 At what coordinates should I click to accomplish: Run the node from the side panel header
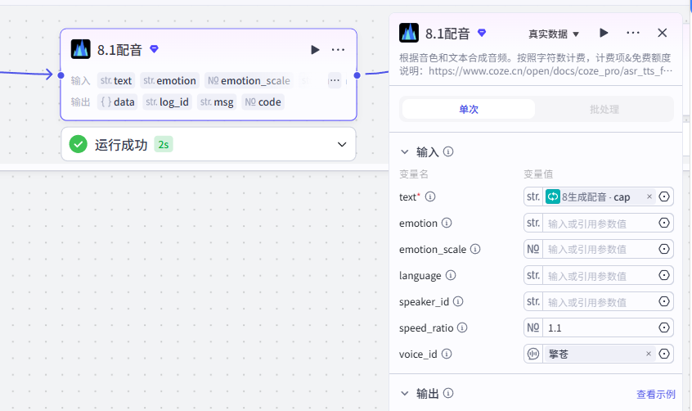pyautogui.click(x=604, y=33)
